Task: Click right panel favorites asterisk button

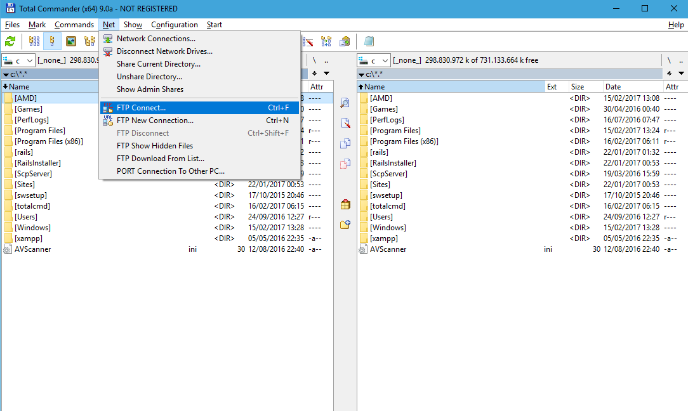Action: pos(669,73)
